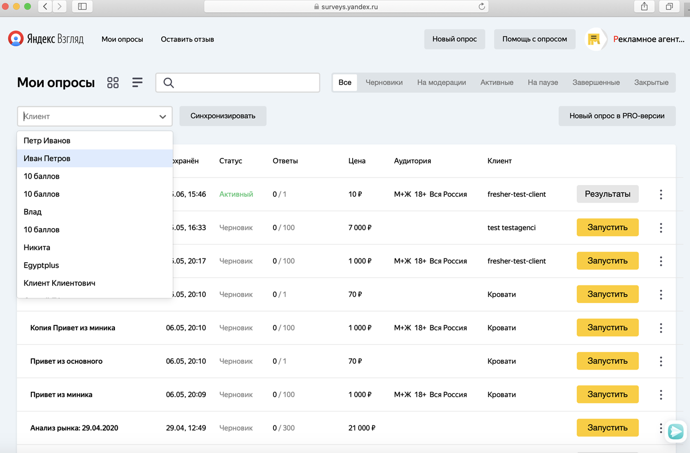Open more options for 20:17 draft row
690x453 pixels.
[661, 261]
